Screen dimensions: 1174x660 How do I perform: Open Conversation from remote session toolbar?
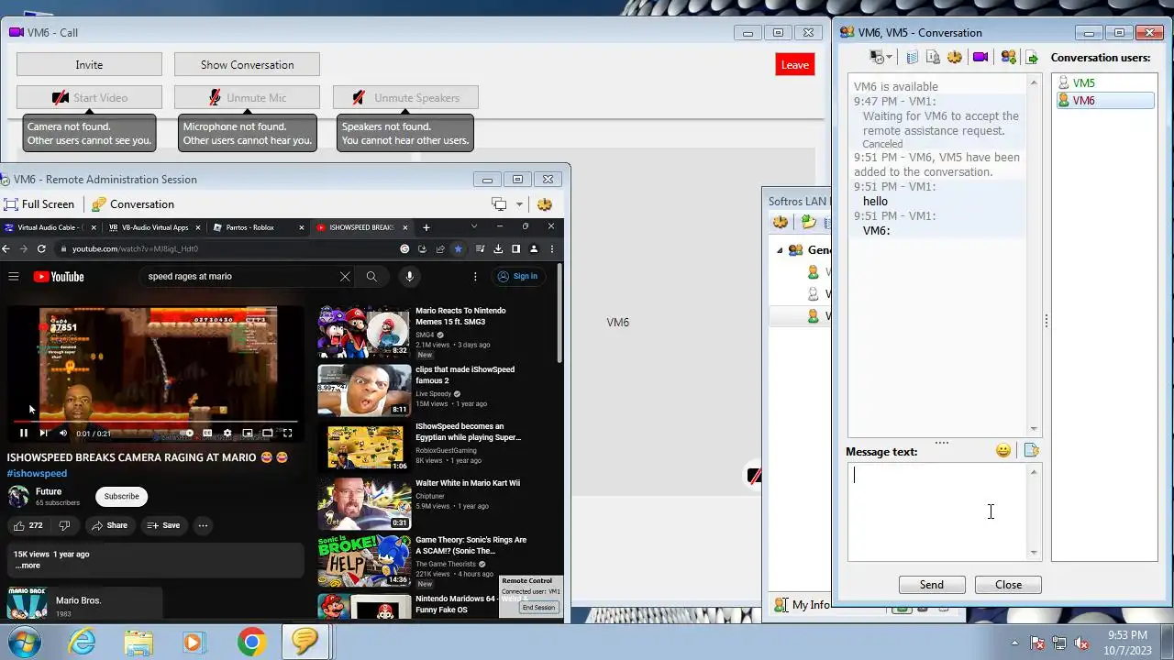click(133, 204)
